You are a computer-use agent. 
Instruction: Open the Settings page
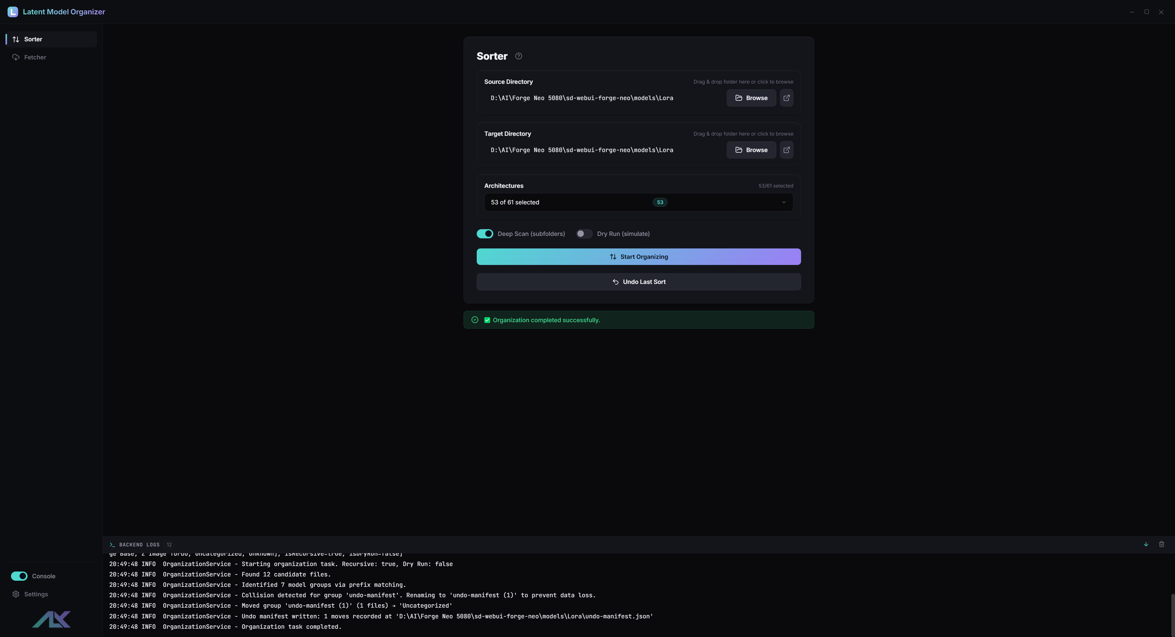(x=51, y=594)
